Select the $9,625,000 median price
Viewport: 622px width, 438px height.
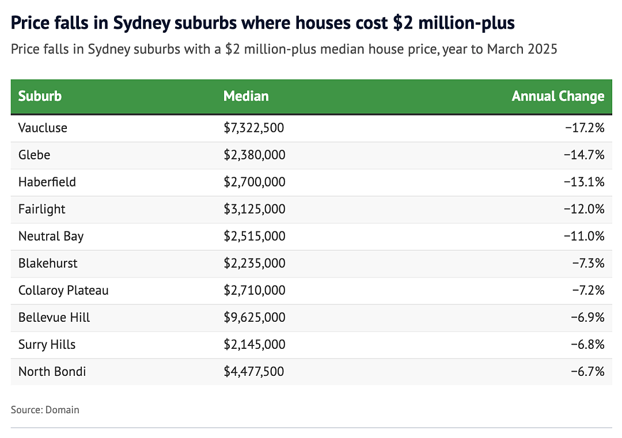[255, 318]
